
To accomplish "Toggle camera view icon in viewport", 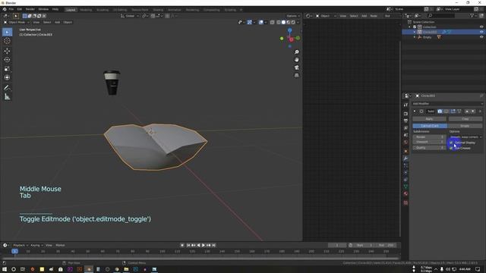I will point(297,67).
